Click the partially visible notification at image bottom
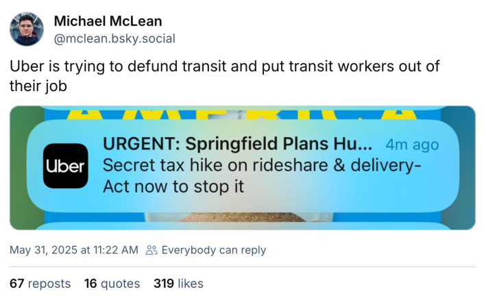Viewport: 486px width, 298px height. click(x=240, y=225)
